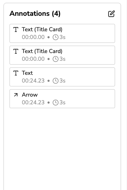This screenshot has height=190, width=127.
Task: Select the first Text (Title Card) annotation label
Action: point(42,30)
